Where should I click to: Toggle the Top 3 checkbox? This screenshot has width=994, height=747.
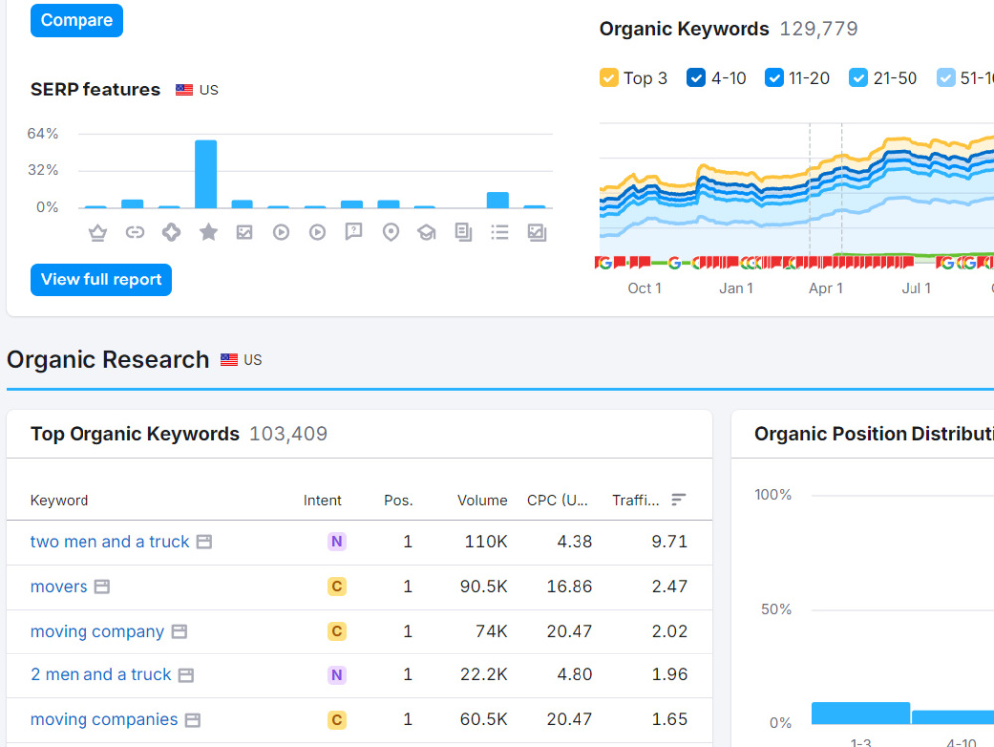608,78
